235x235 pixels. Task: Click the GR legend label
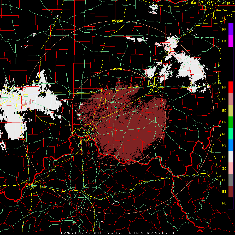(x=224, y=99)
